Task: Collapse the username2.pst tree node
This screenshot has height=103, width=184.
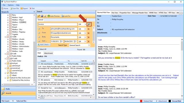Action: [5, 68]
